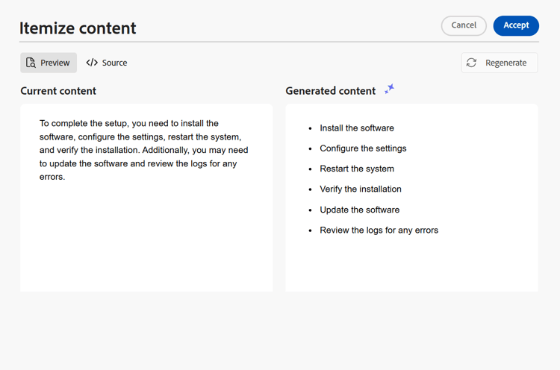
Task: Cancel the itemize content dialog
Action: click(464, 25)
